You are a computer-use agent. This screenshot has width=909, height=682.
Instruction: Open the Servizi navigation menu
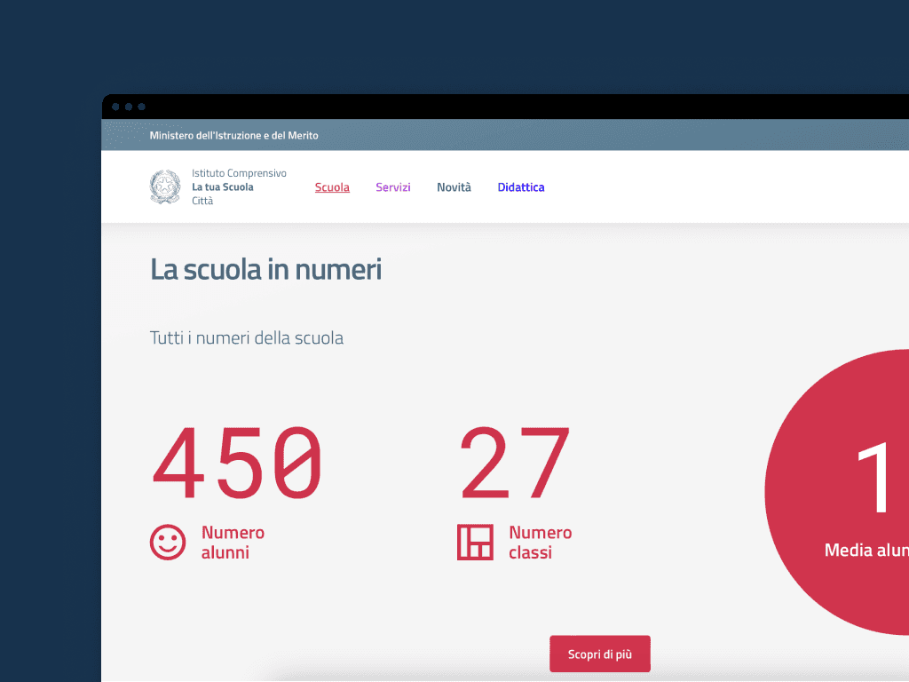point(392,187)
